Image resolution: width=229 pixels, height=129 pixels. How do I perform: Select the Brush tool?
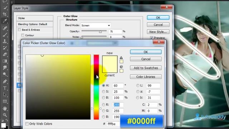[5, 34]
